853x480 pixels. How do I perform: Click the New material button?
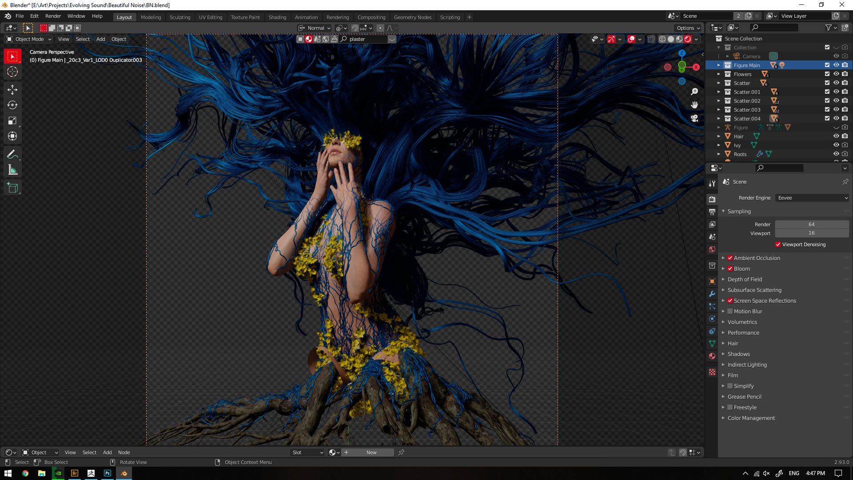click(371, 452)
